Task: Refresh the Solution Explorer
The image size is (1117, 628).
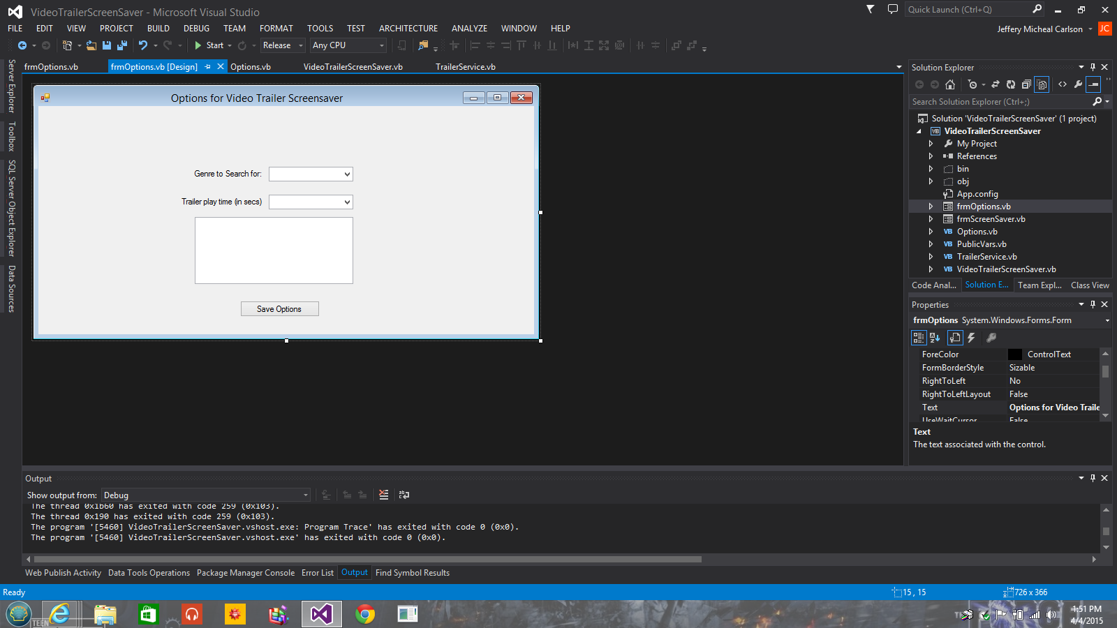Action: [x=1011, y=84]
